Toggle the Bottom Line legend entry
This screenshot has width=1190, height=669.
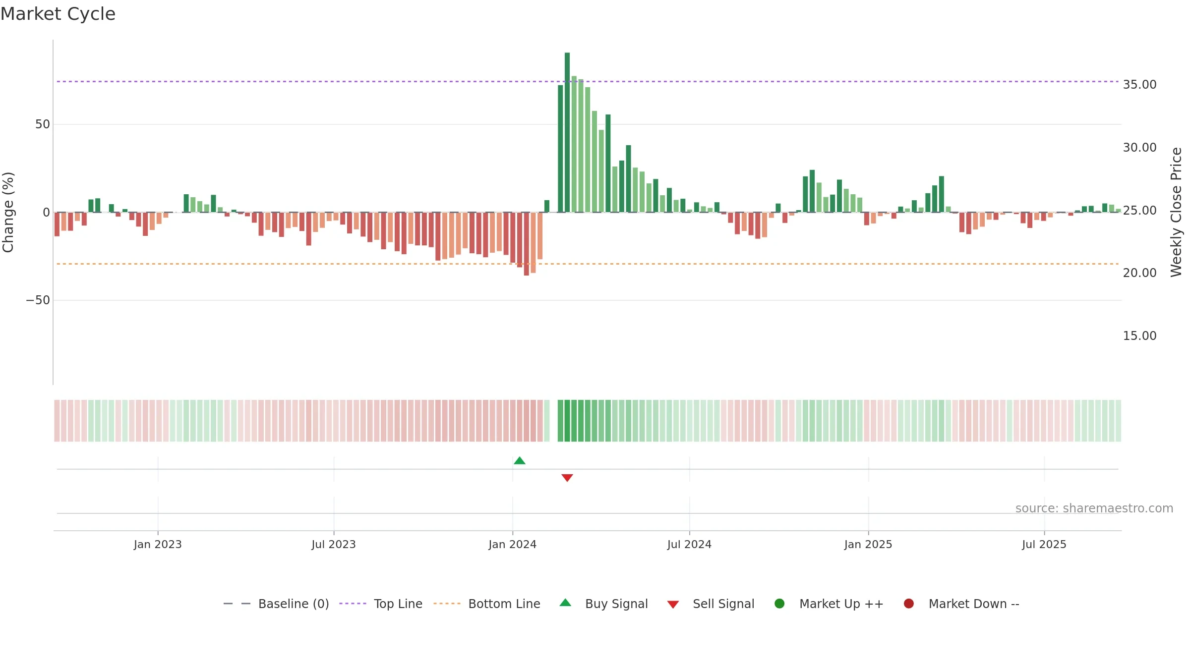(487, 604)
